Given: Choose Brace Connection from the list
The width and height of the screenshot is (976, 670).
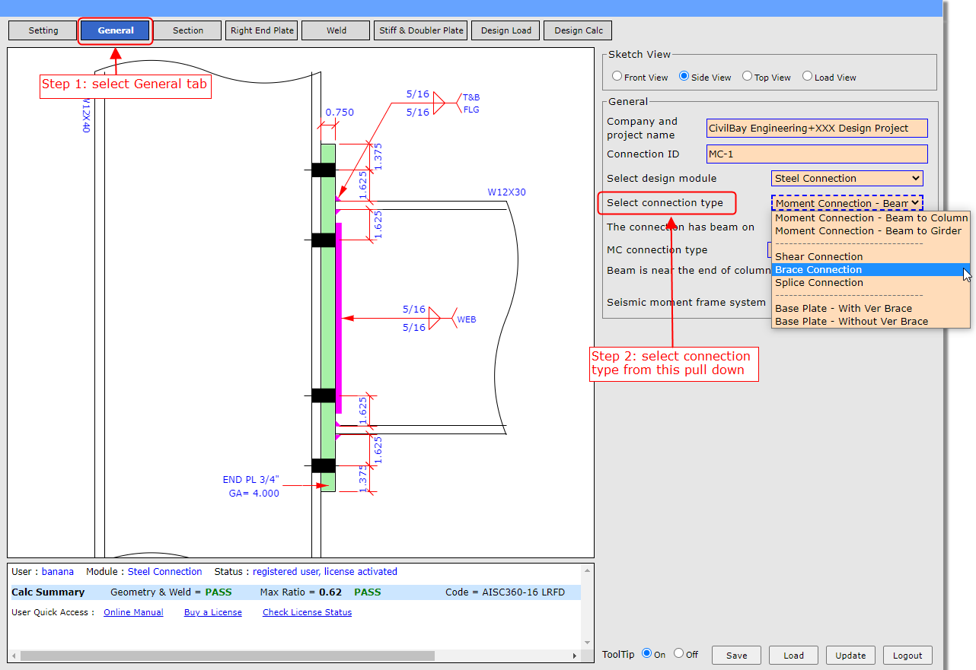Looking at the screenshot, I should (818, 270).
